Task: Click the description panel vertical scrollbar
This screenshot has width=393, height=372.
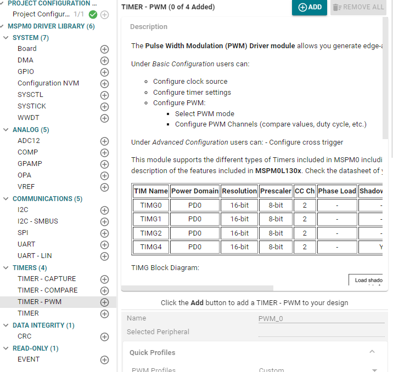Action: (385, 82)
